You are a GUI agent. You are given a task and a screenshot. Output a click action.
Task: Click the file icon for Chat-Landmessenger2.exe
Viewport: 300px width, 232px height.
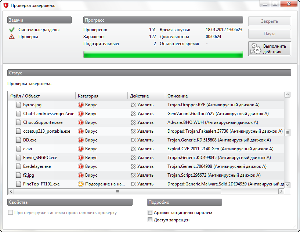pos(19,113)
